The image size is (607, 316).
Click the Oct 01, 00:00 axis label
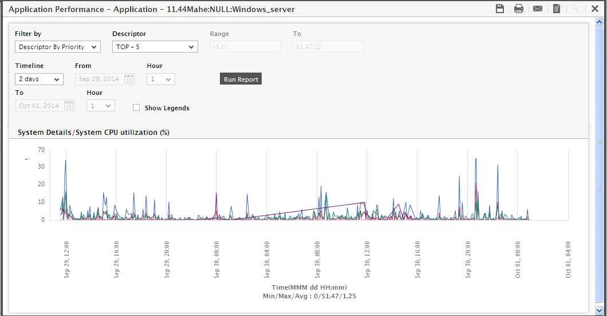518,259
